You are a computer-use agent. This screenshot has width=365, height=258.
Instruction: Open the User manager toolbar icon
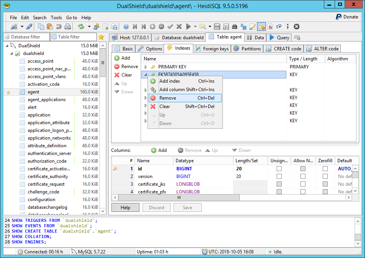coord(96,27)
